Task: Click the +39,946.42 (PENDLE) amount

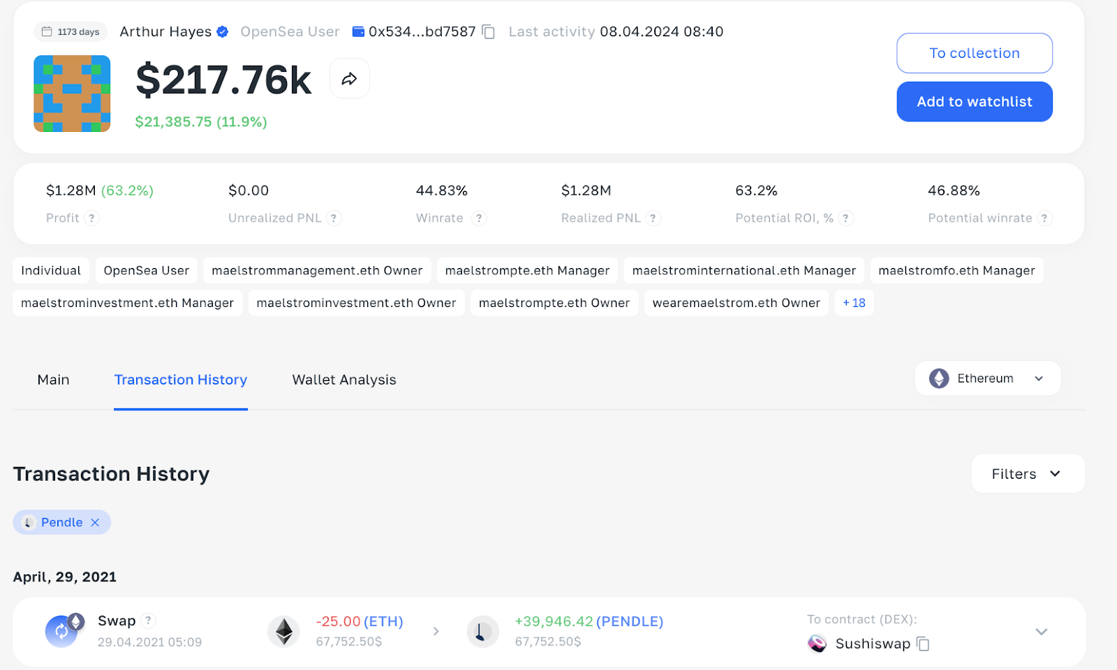Action: [589, 621]
